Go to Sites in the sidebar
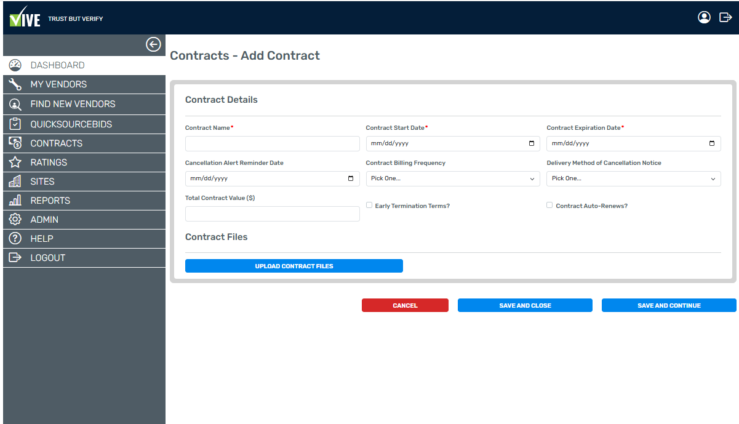Image resolution: width=739 pixels, height=424 pixels. [42, 182]
